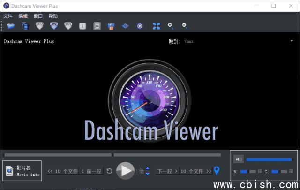The height and width of the screenshot is (190, 300).
Task: Click the small button after the C slider
Action: pos(291,171)
